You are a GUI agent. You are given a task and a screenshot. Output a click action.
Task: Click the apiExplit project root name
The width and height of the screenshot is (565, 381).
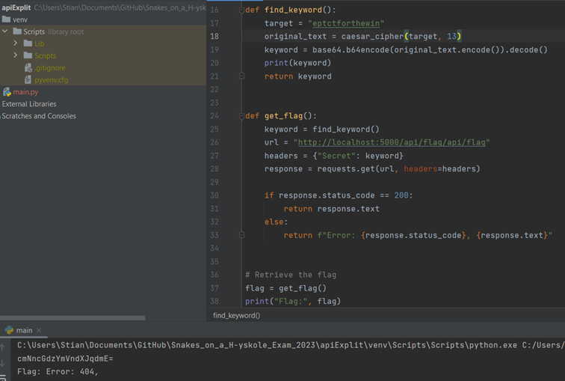coord(16,7)
